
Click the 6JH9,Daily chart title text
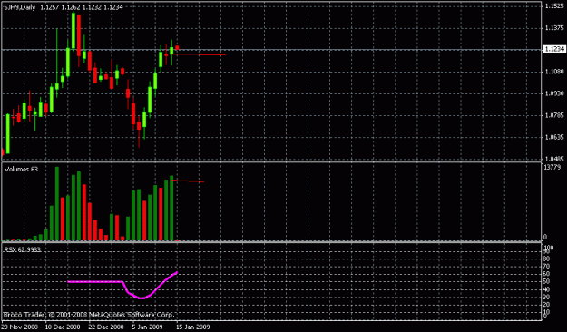coord(20,7)
